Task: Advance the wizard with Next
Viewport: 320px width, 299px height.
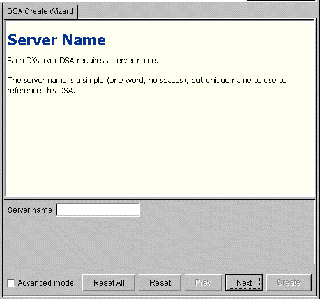Action: 244,283
